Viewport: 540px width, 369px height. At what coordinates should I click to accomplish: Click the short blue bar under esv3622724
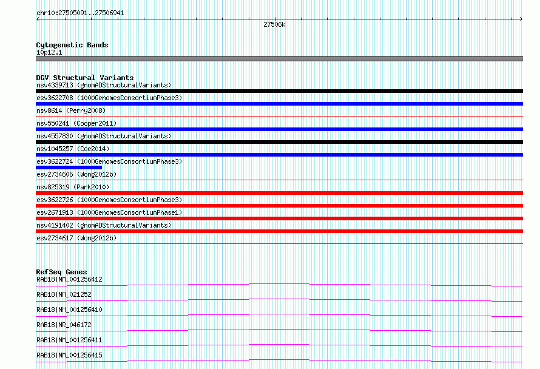point(69,168)
